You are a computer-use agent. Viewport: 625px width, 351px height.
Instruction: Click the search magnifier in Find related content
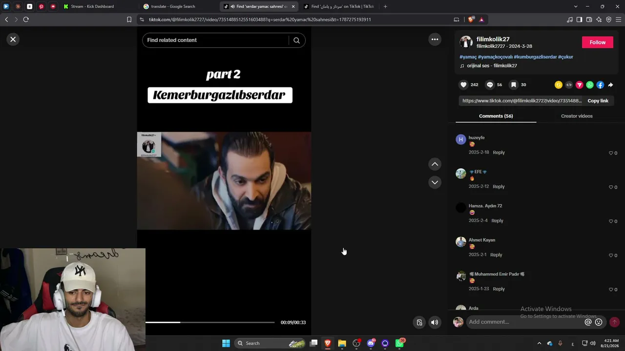pos(296,40)
